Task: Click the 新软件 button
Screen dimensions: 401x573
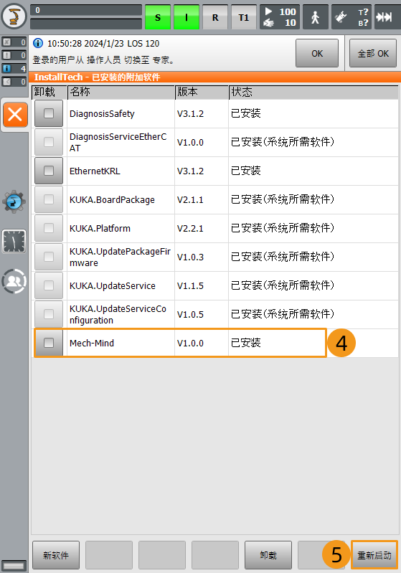Action: 56,555
